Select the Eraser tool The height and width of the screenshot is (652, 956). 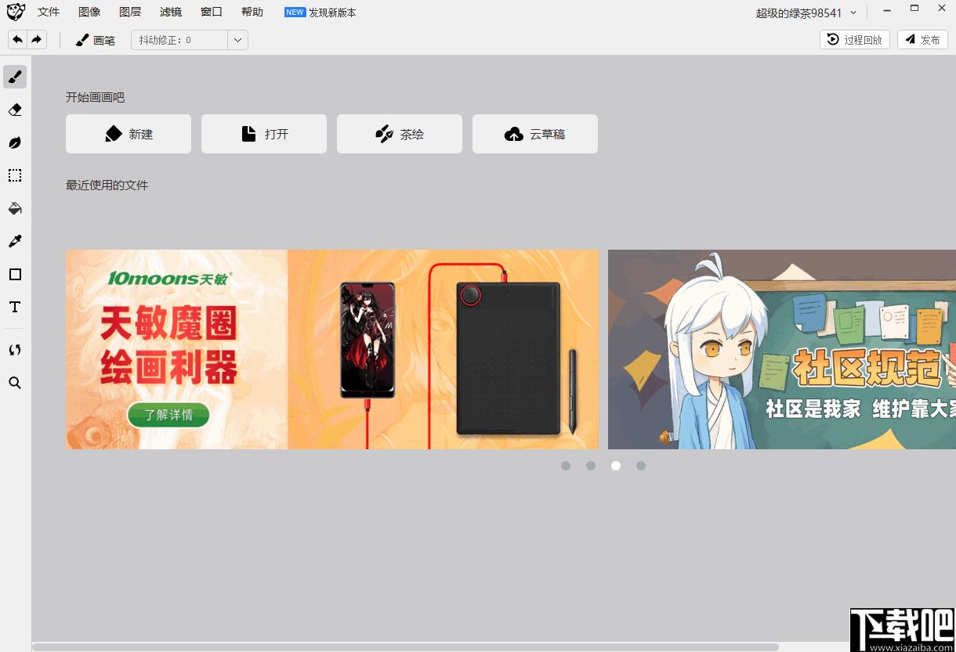coord(15,110)
